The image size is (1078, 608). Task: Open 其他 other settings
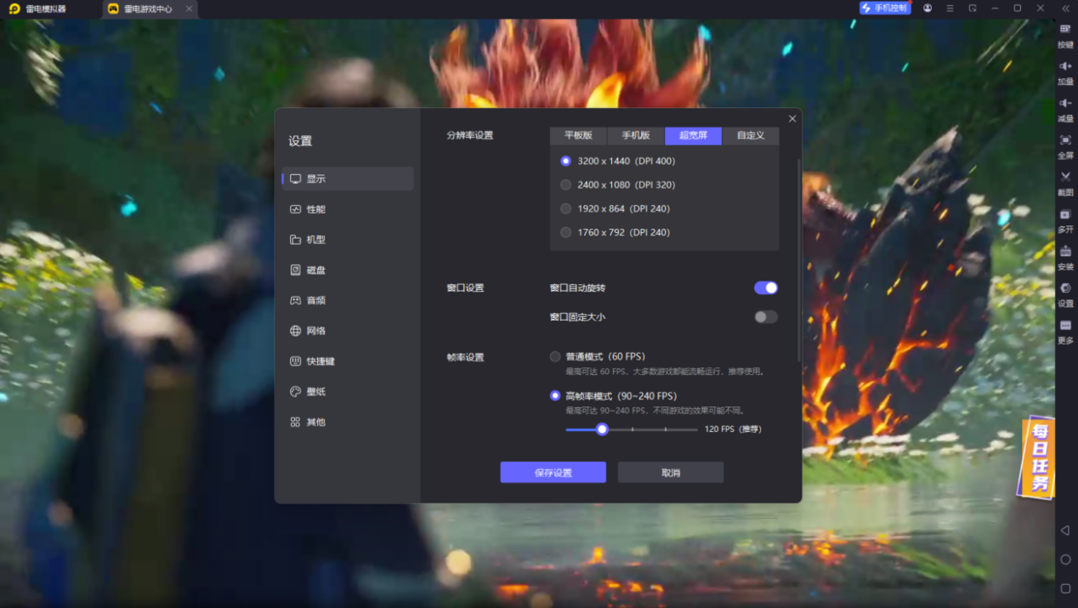pyautogui.click(x=348, y=422)
